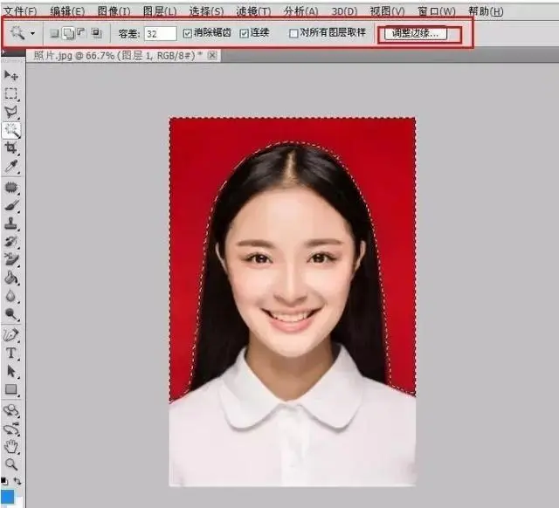
Task: Select the Clone Stamp tool
Action: coord(12,223)
